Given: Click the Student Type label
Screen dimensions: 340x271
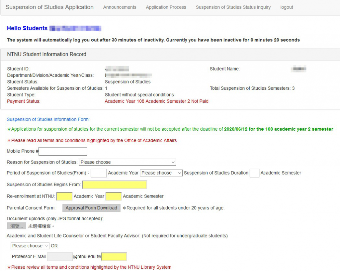Looking at the screenshot, I should coord(21,95).
